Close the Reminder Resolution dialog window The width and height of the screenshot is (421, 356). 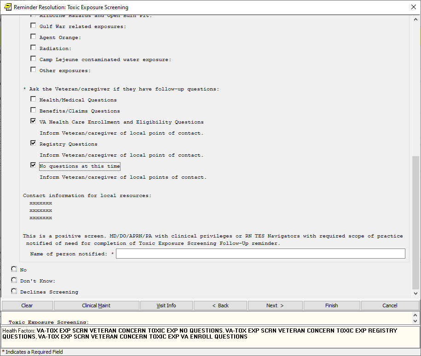tap(413, 7)
